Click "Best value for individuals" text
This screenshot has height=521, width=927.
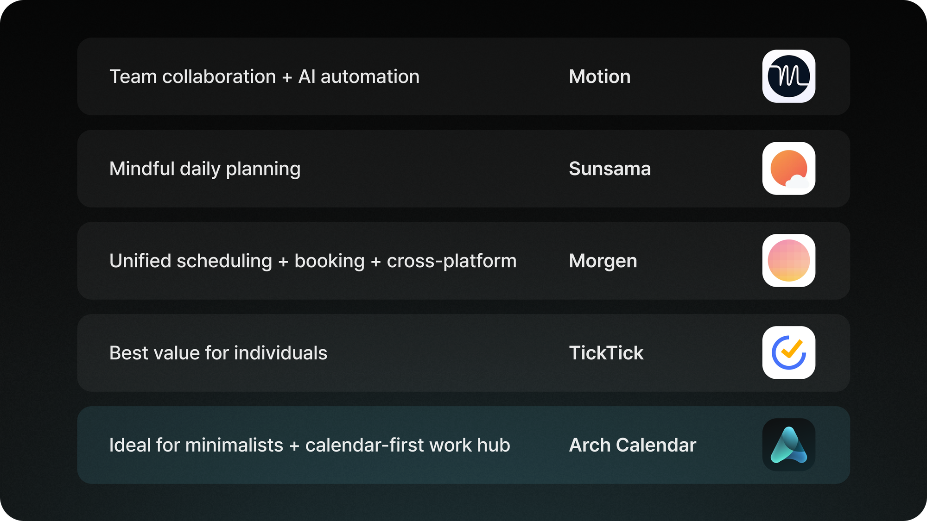click(218, 353)
